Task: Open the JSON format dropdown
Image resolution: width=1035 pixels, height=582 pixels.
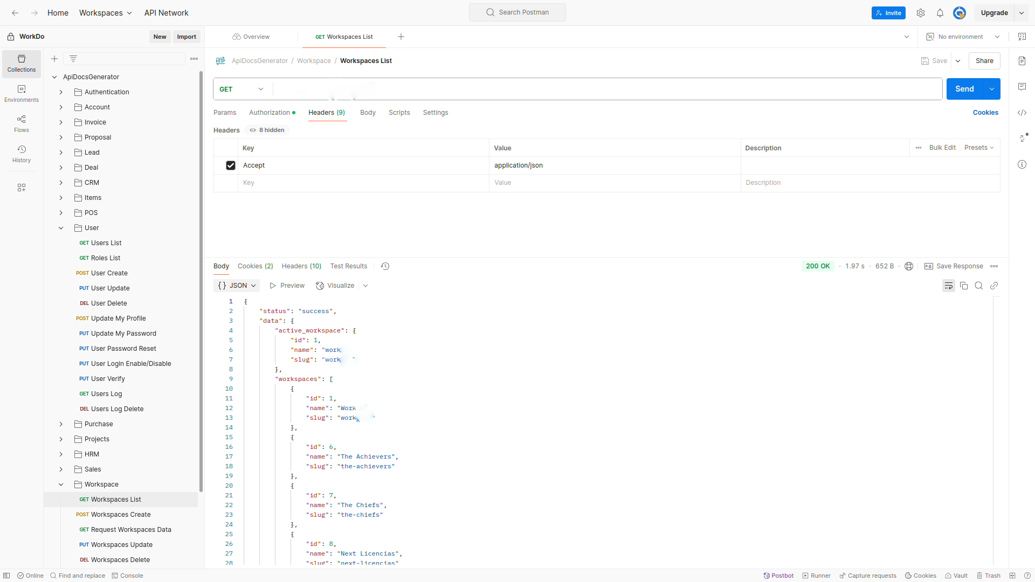Action: 237,286
